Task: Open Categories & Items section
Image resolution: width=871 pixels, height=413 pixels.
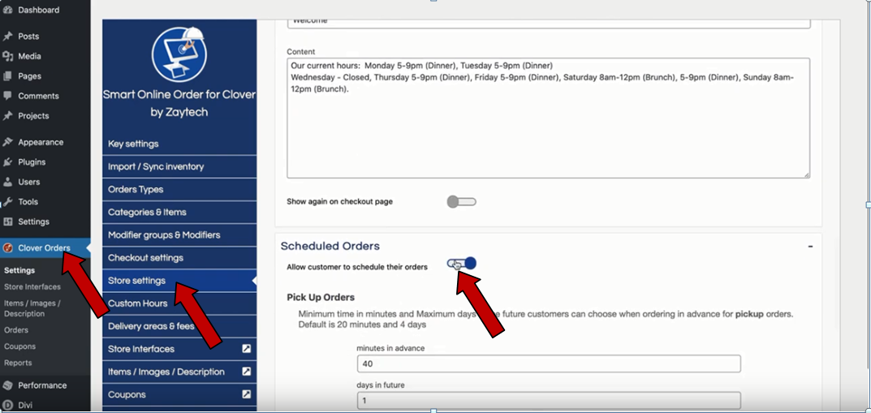Action: (179, 212)
